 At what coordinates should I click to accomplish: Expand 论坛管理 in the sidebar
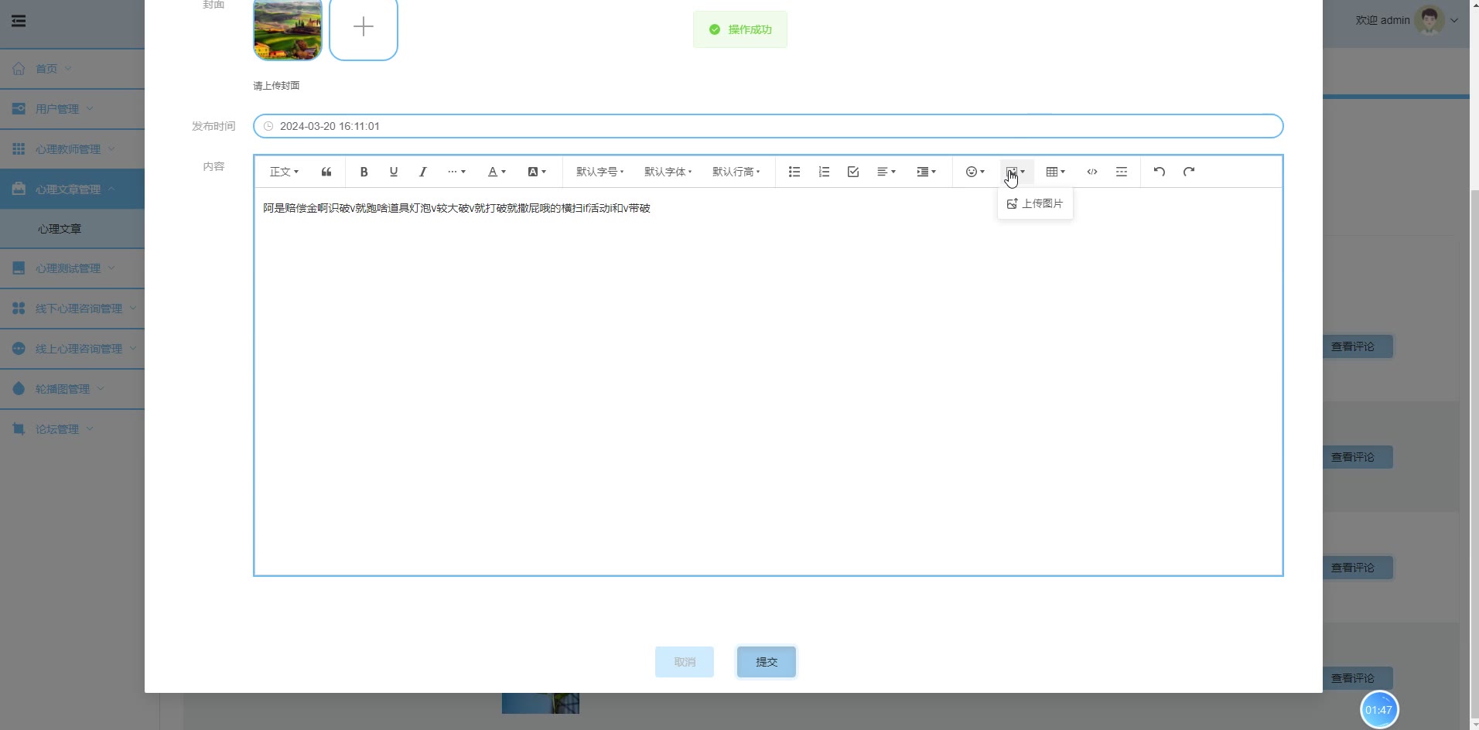tap(72, 429)
